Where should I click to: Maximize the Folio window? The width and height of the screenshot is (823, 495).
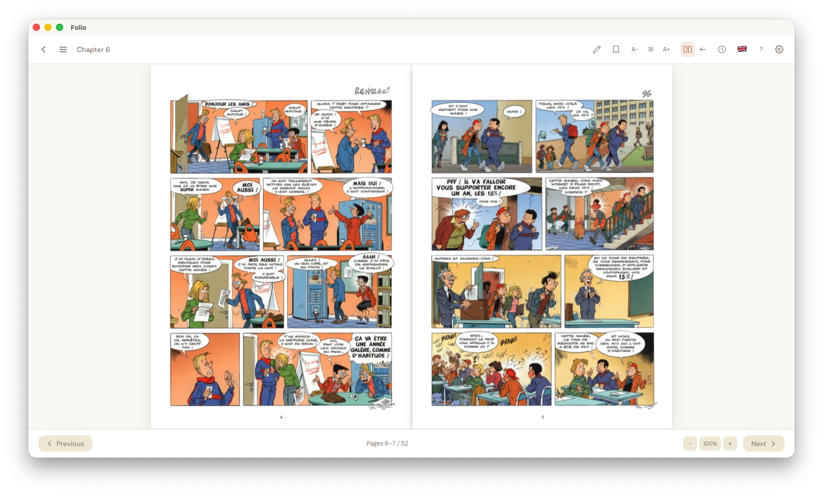coord(60,27)
